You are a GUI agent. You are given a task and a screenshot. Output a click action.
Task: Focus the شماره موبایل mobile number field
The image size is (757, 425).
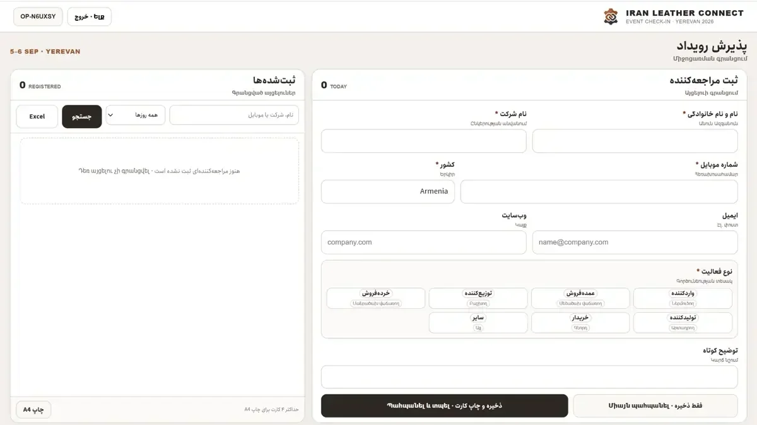[x=599, y=191]
